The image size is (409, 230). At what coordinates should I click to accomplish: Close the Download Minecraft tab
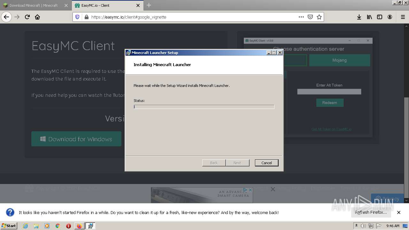click(66, 5)
